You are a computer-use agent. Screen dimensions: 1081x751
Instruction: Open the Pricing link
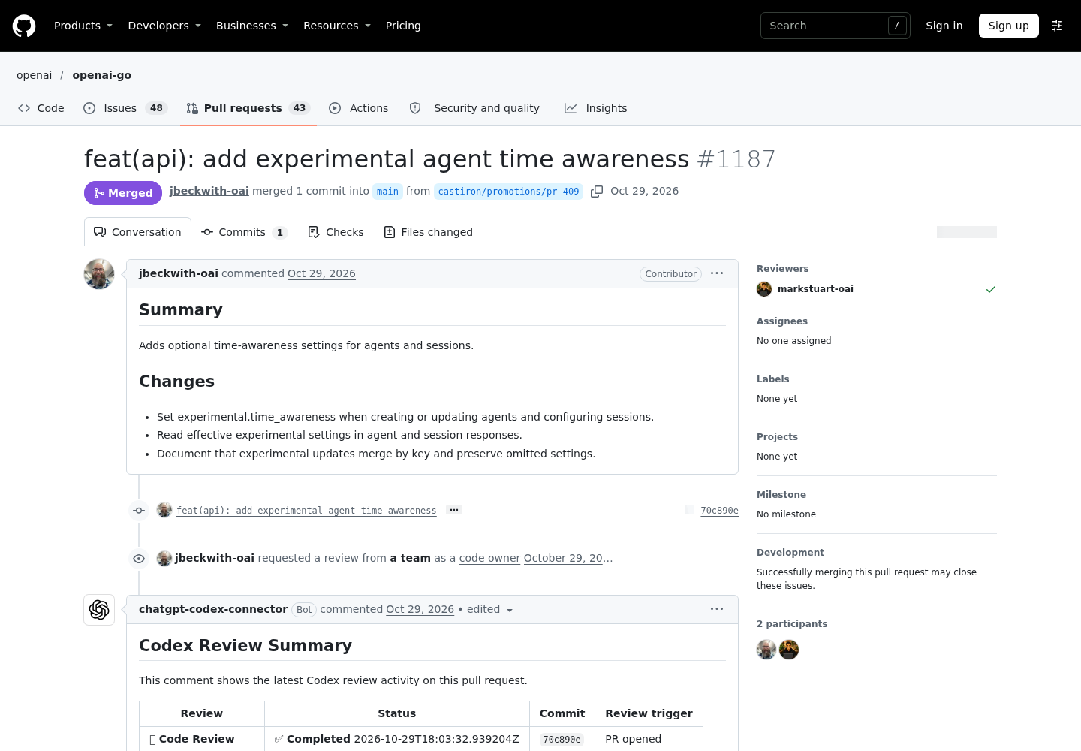403,26
